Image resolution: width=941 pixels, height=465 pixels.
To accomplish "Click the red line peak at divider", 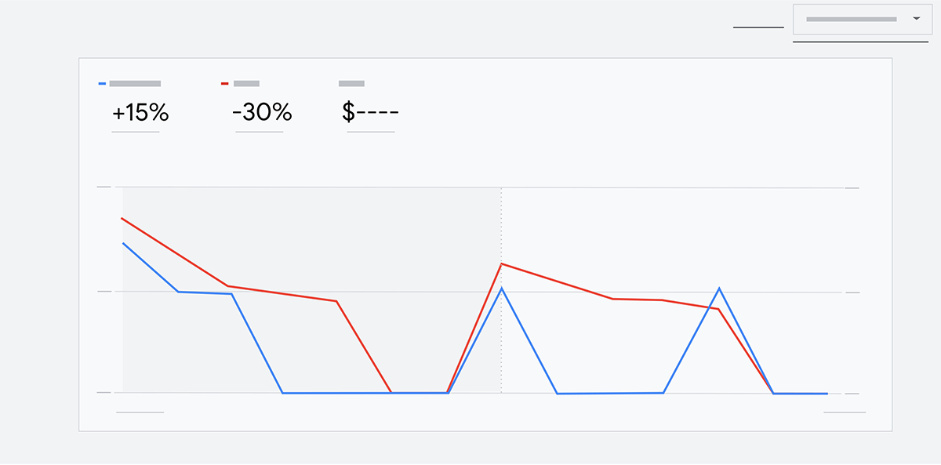I will [x=501, y=264].
